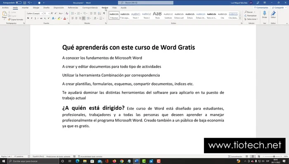Open the font color dropdown arrow
The height and width of the screenshot is (164, 289).
[x=67, y=18]
